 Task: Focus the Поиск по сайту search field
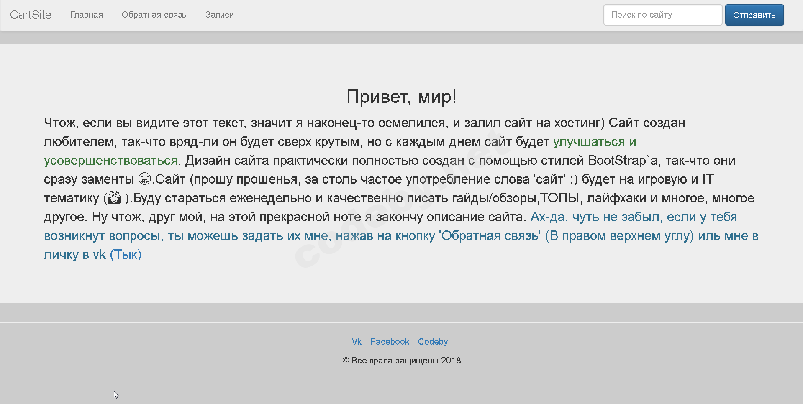(662, 15)
